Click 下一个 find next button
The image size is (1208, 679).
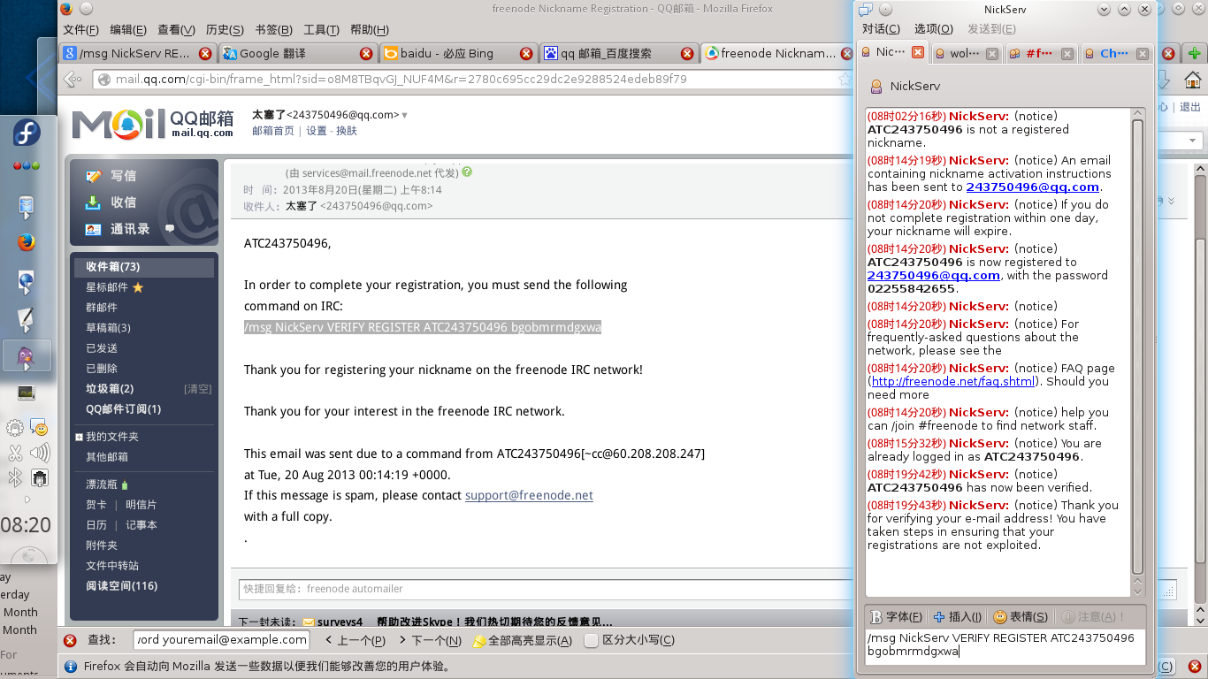point(431,640)
